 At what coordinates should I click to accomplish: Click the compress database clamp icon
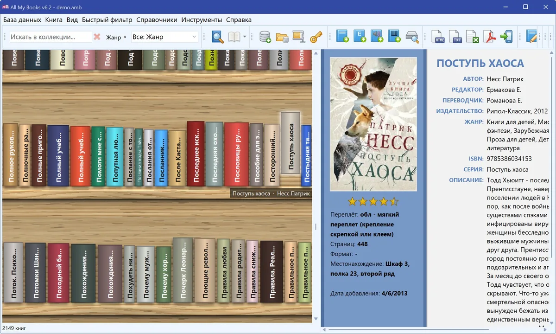click(298, 37)
